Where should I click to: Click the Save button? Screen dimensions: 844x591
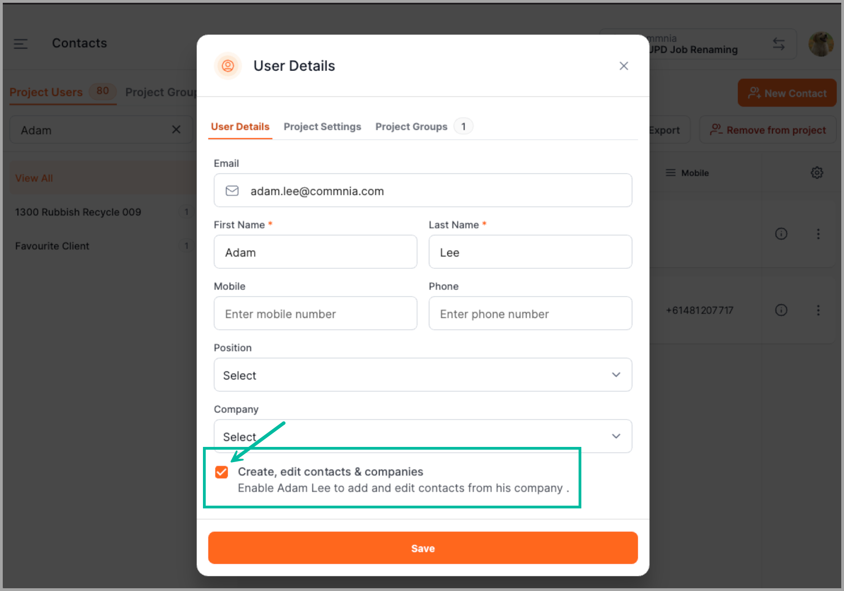422,548
